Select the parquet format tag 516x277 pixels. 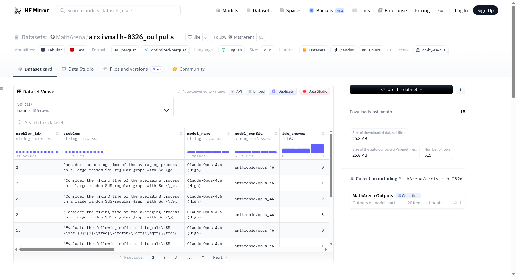[x=125, y=50]
